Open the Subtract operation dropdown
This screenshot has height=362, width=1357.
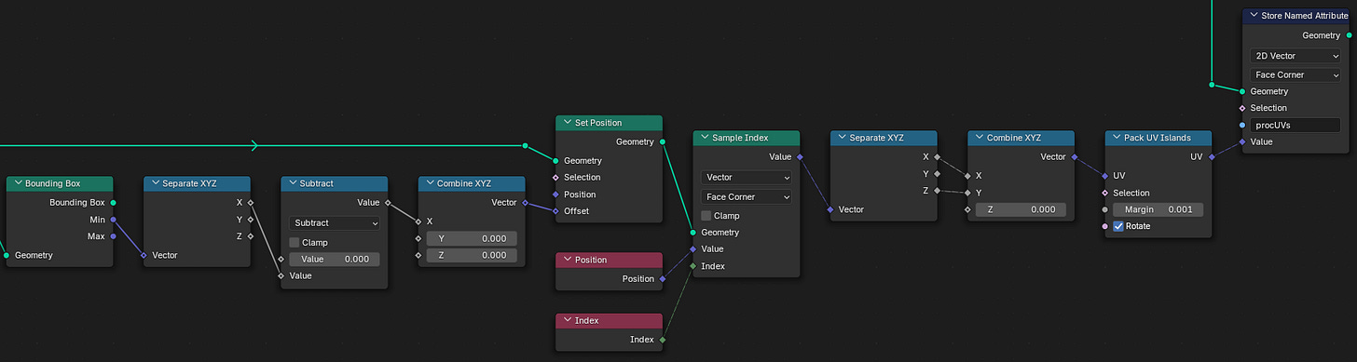tap(335, 223)
